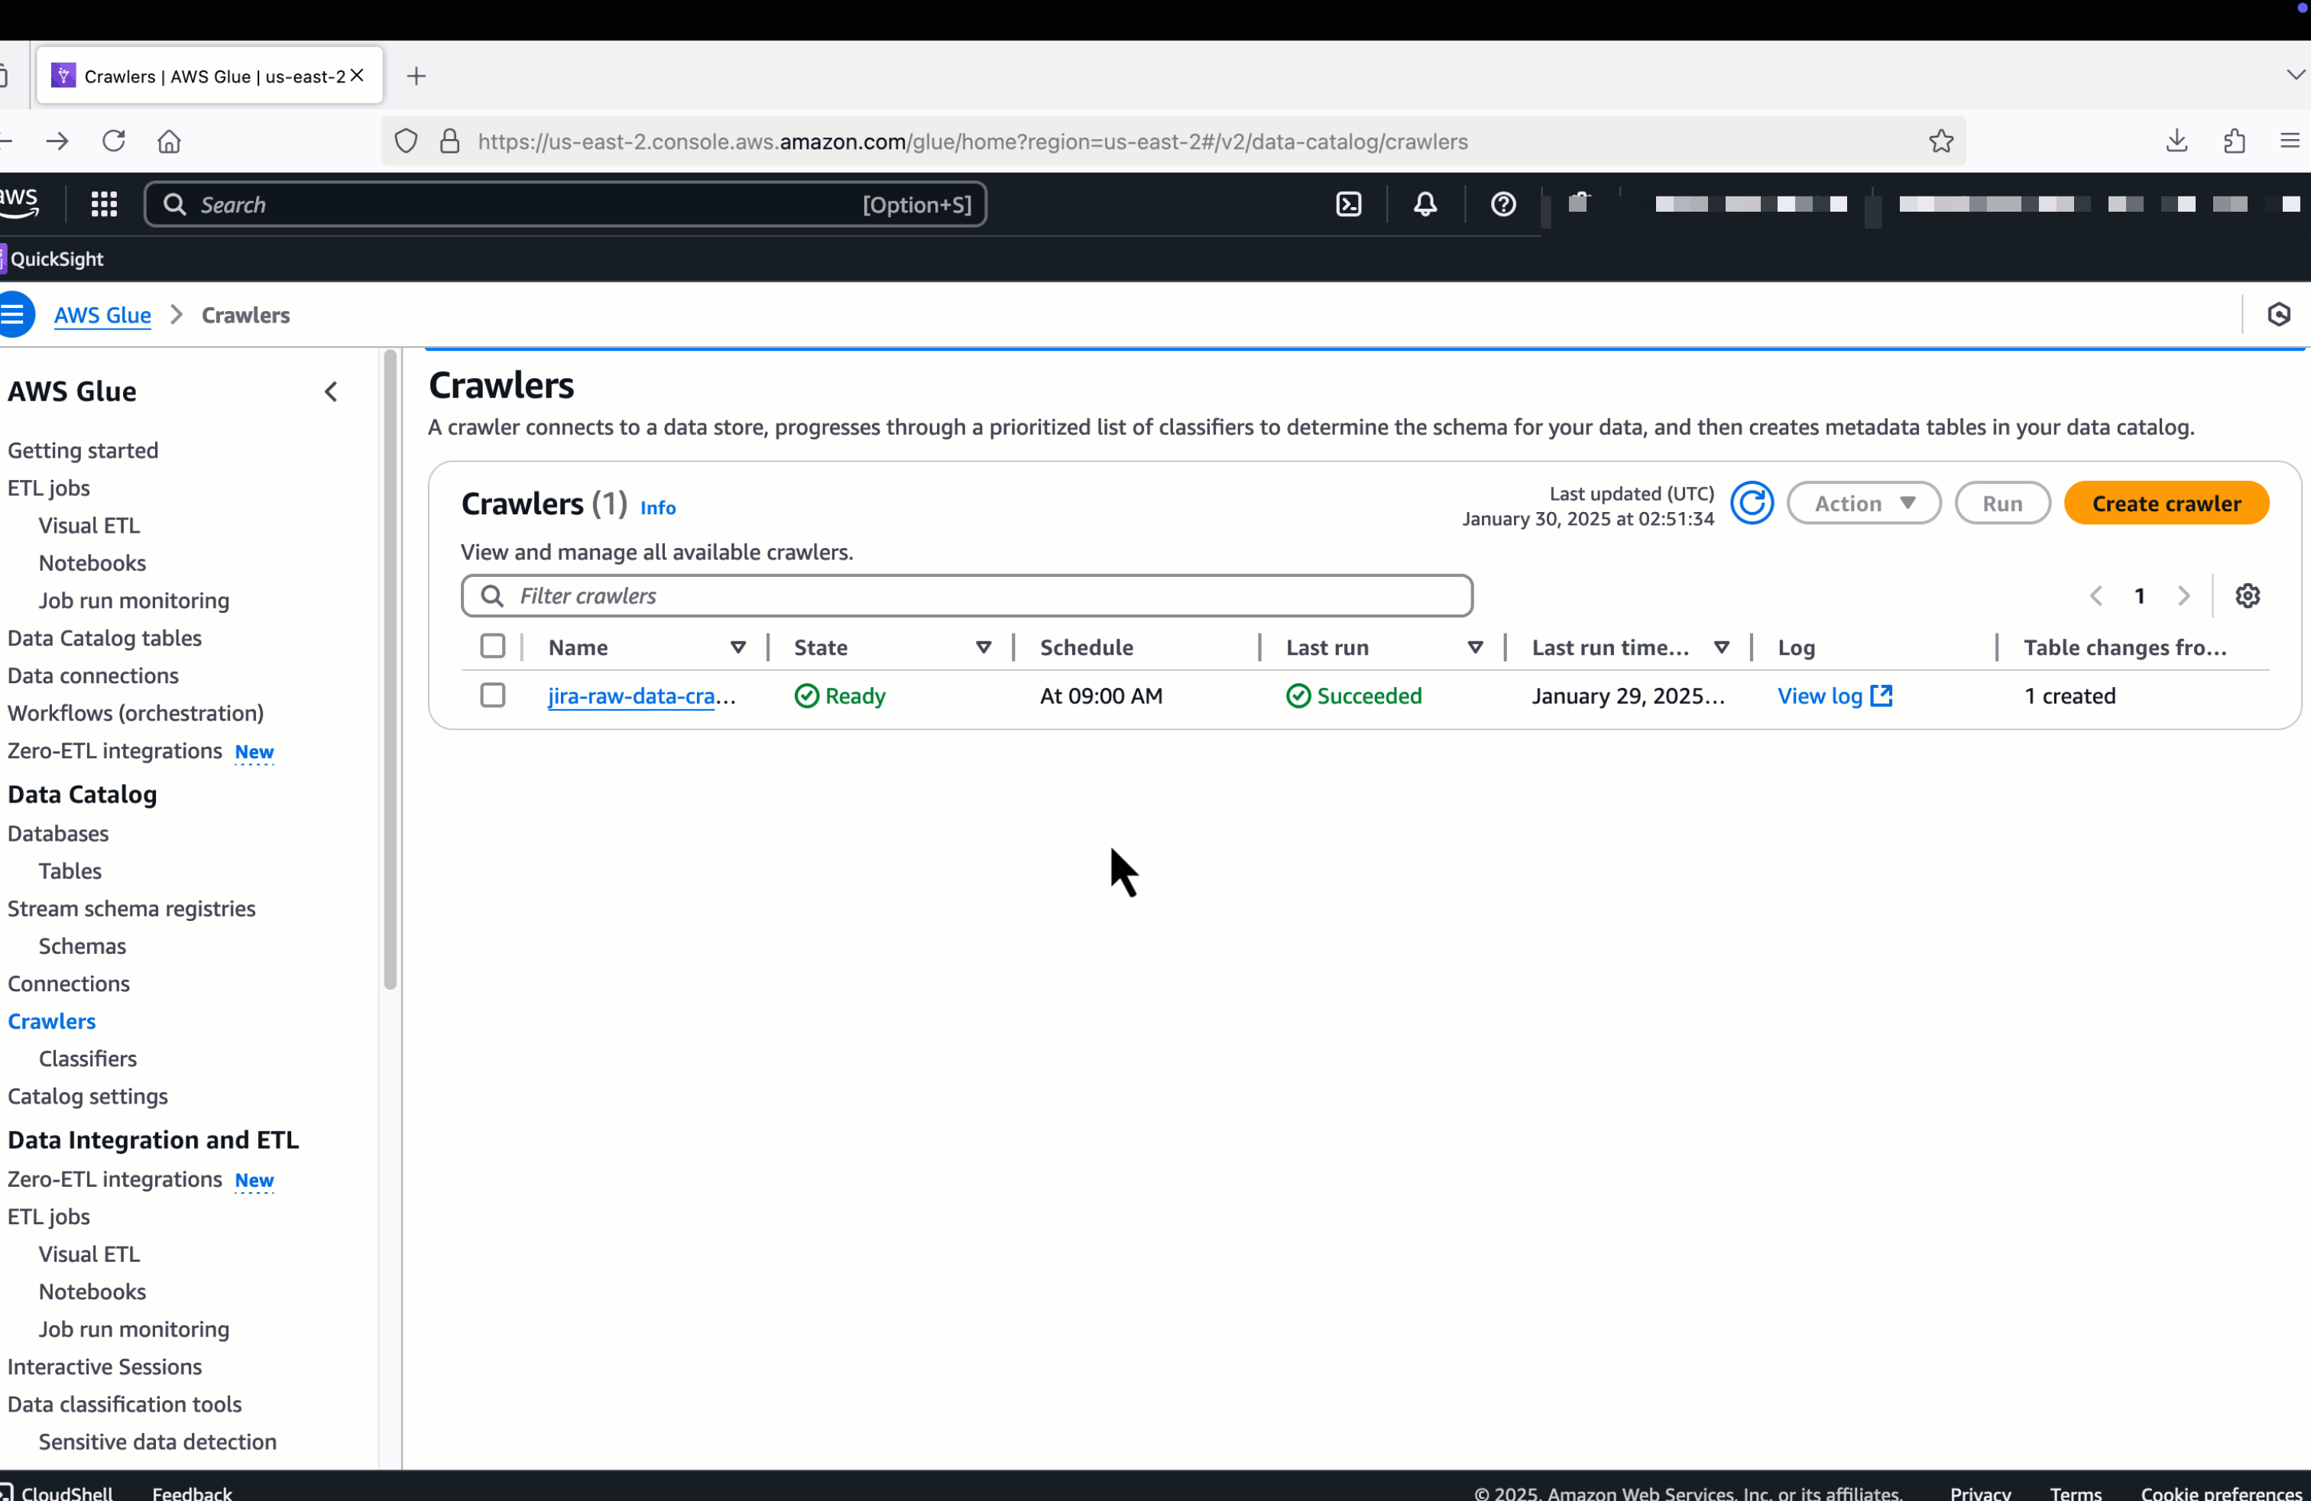The height and width of the screenshot is (1501, 2311).
Task: Collapse the AWS Glue sidebar
Action: (x=331, y=391)
